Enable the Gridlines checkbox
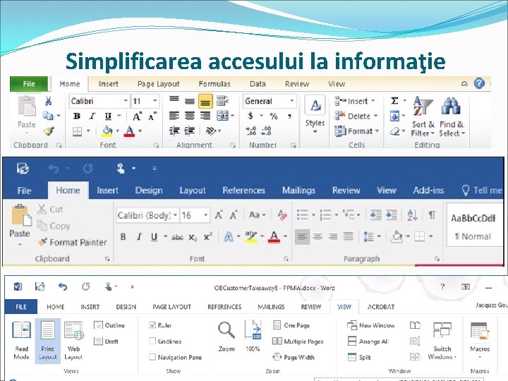Image resolution: width=508 pixels, height=381 pixels. tap(152, 341)
